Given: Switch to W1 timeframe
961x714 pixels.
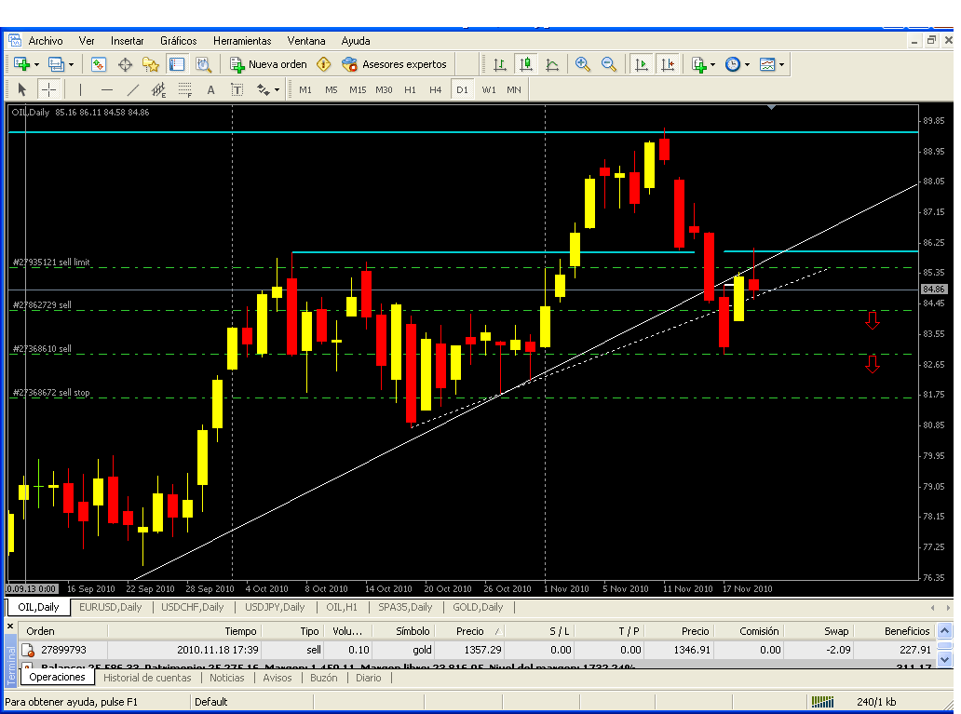Looking at the screenshot, I should [489, 90].
